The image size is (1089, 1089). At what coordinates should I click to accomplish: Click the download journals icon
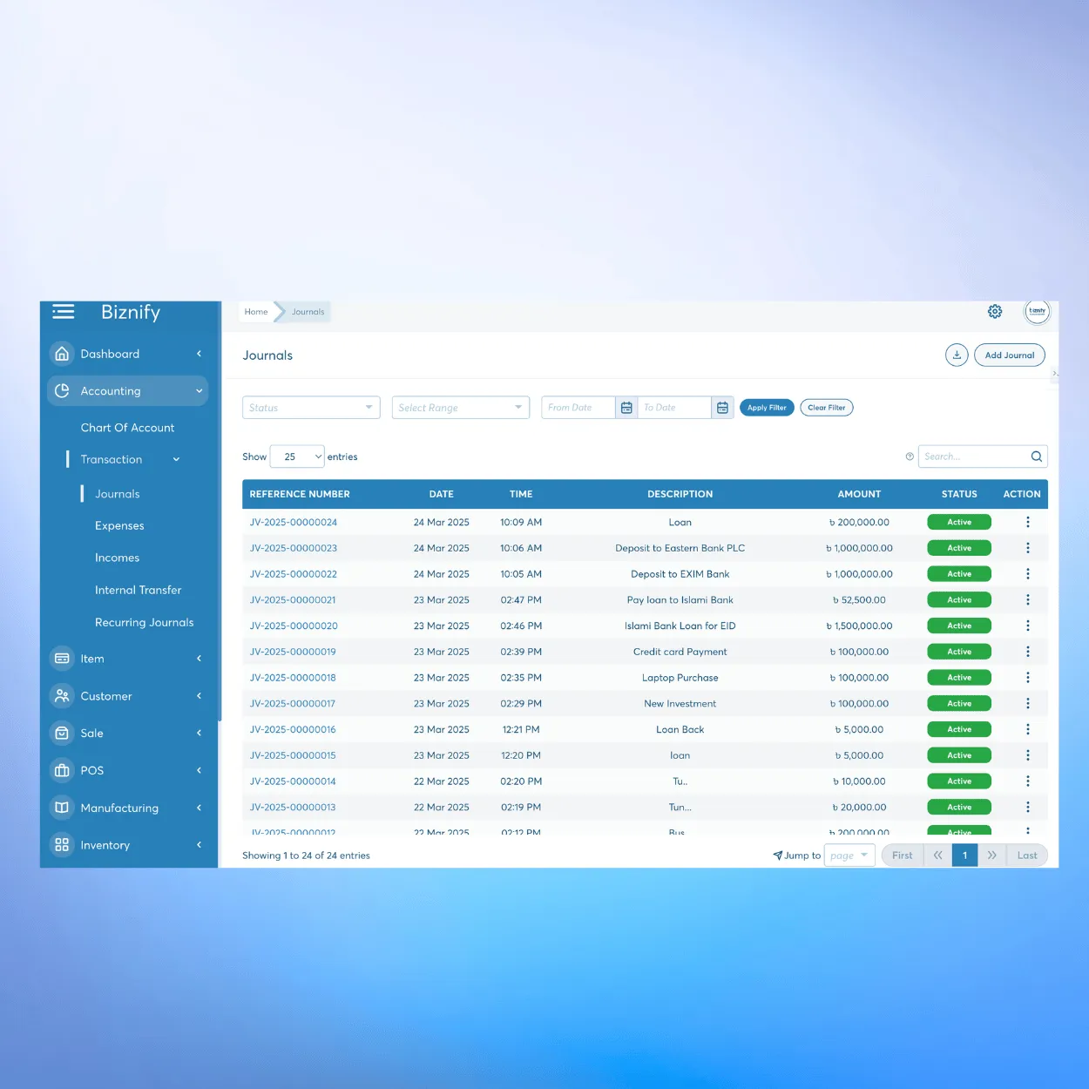[x=957, y=355]
